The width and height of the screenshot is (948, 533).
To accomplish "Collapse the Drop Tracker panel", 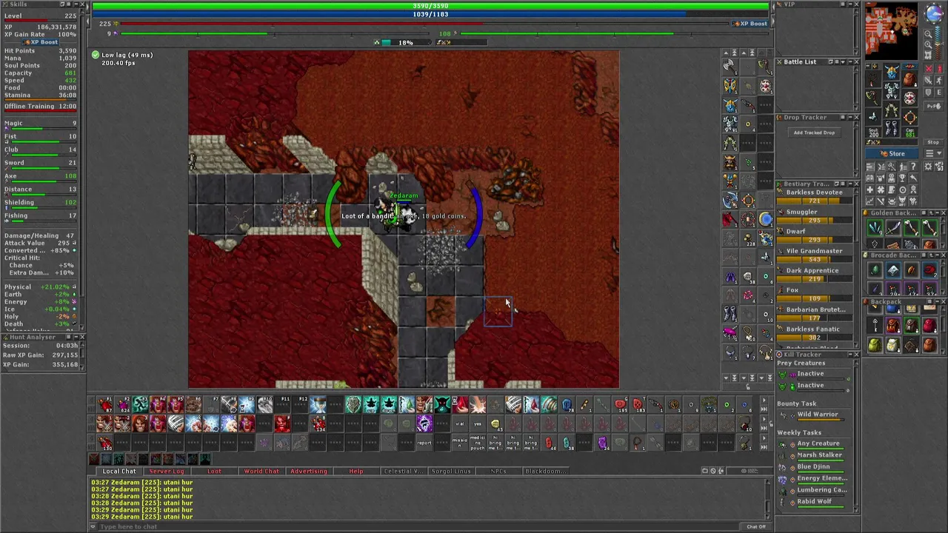I will [850, 117].
